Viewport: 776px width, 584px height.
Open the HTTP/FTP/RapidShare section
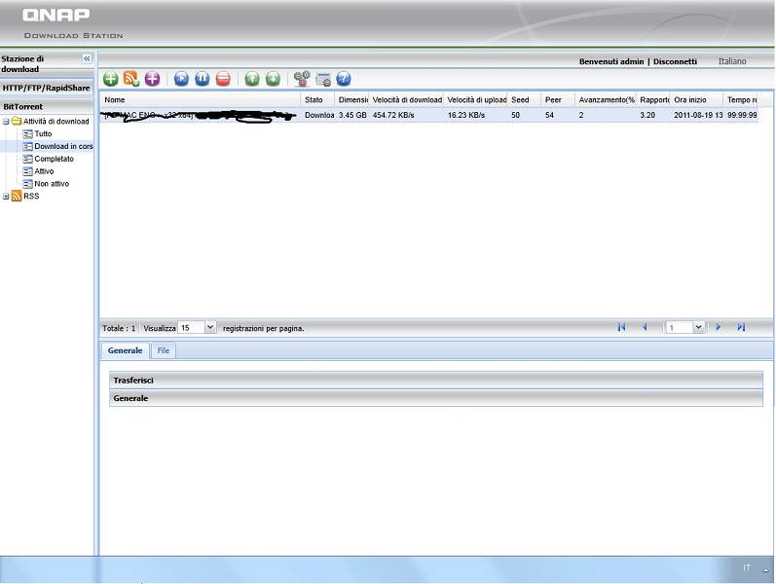pyautogui.click(x=46, y=88)
